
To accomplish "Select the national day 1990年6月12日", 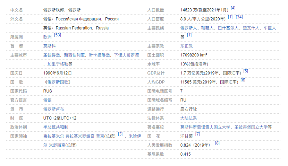I will [58, 73].
